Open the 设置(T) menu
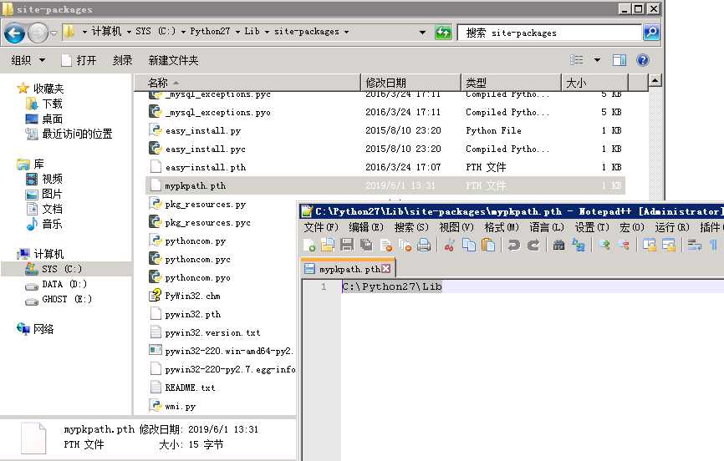The image size is (724, 461). [592, 227]
